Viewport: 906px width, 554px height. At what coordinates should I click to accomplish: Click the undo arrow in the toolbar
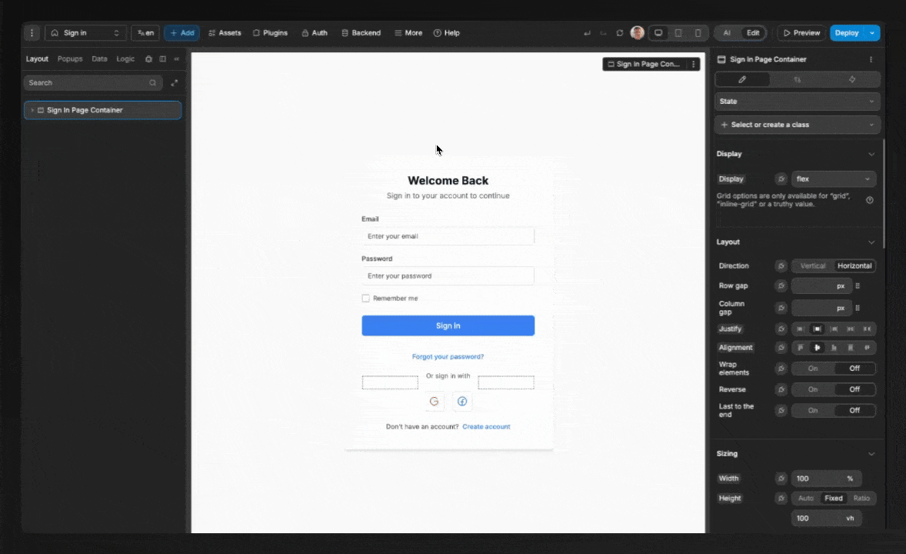587,32
